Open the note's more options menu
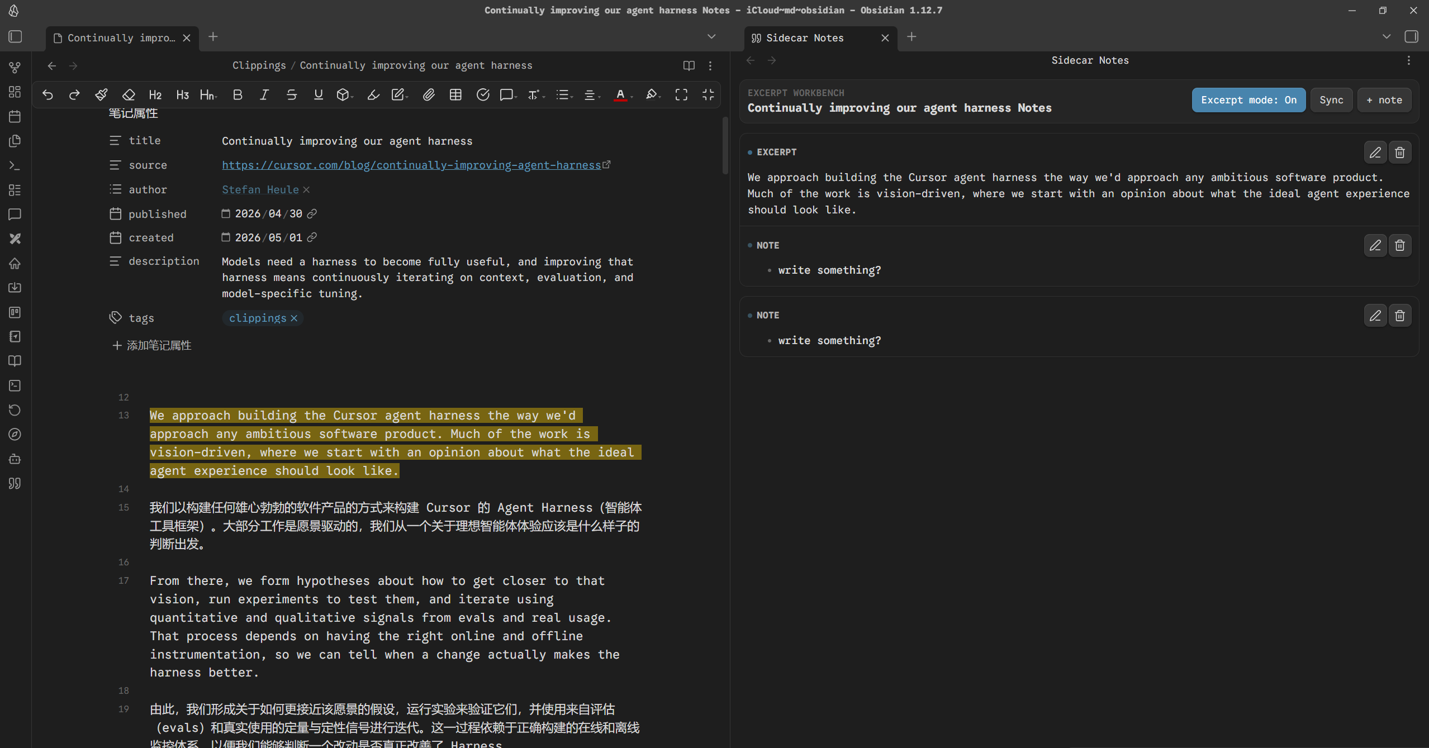1429x748 pixels. [x=710, y=66]
